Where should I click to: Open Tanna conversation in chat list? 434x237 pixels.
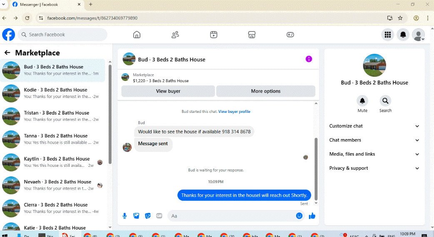click(x=52, y=139)
